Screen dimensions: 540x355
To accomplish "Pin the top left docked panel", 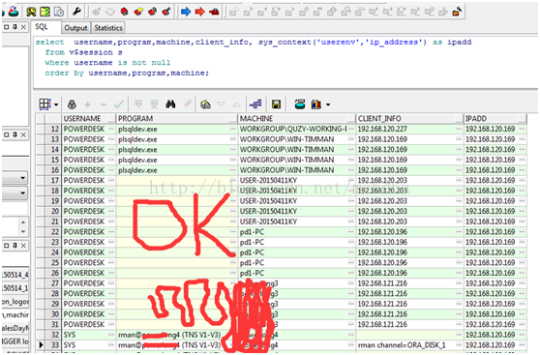I will (15, 27).
